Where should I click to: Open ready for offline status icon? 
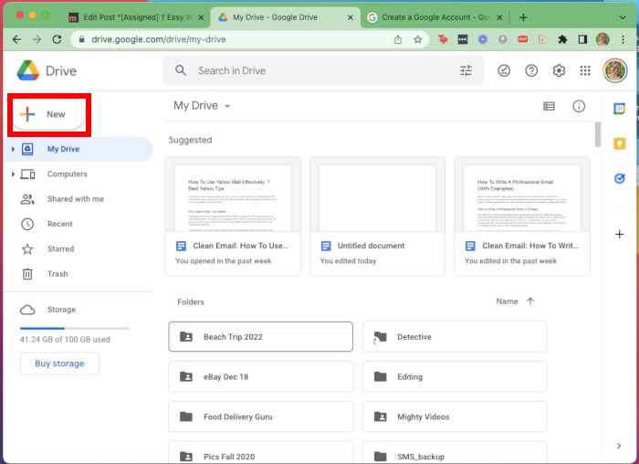pyautogui.click(x=504, y=70)
